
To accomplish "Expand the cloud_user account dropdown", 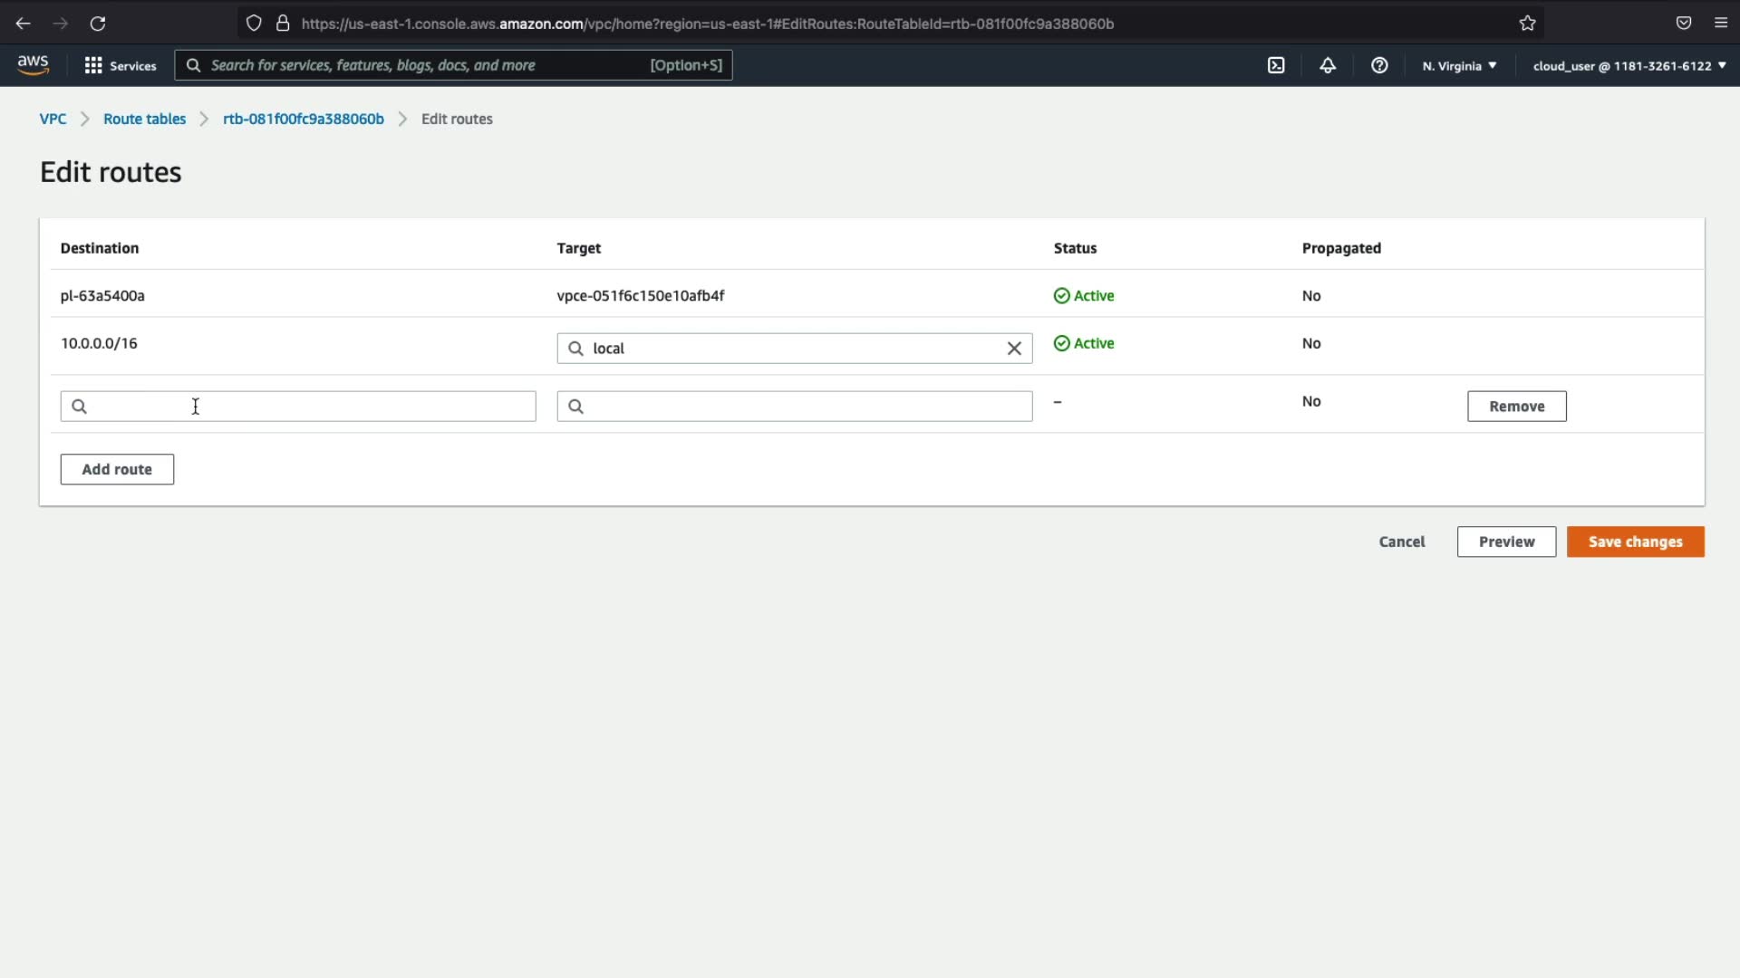I will point(1629,65).
